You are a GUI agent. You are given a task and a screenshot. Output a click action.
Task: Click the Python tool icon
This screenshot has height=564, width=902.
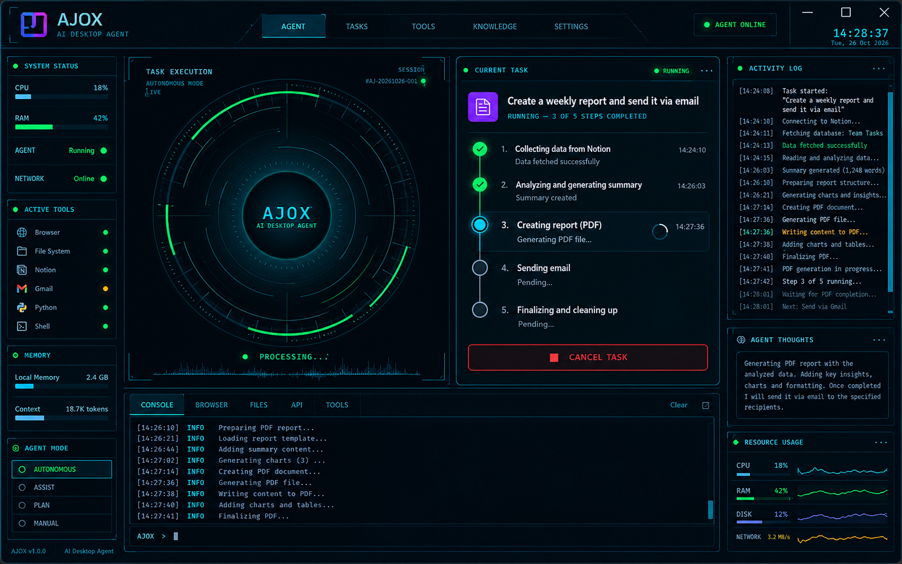[x=22, y=308]
